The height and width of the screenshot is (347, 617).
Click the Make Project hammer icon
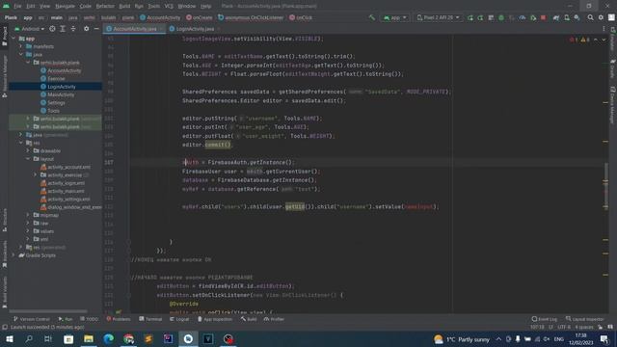(371, 17)
